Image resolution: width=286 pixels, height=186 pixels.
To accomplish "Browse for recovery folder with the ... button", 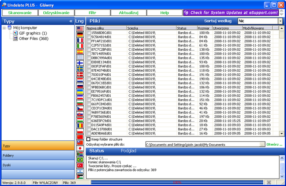I will pos(262,145).
